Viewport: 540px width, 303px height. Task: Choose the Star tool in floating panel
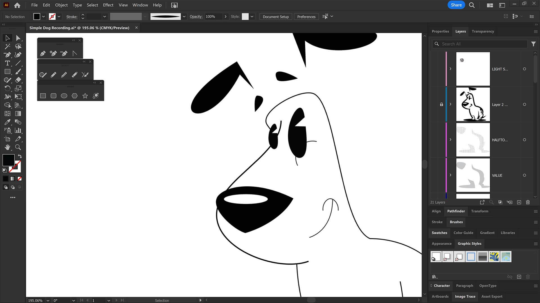tap(85, 96)
